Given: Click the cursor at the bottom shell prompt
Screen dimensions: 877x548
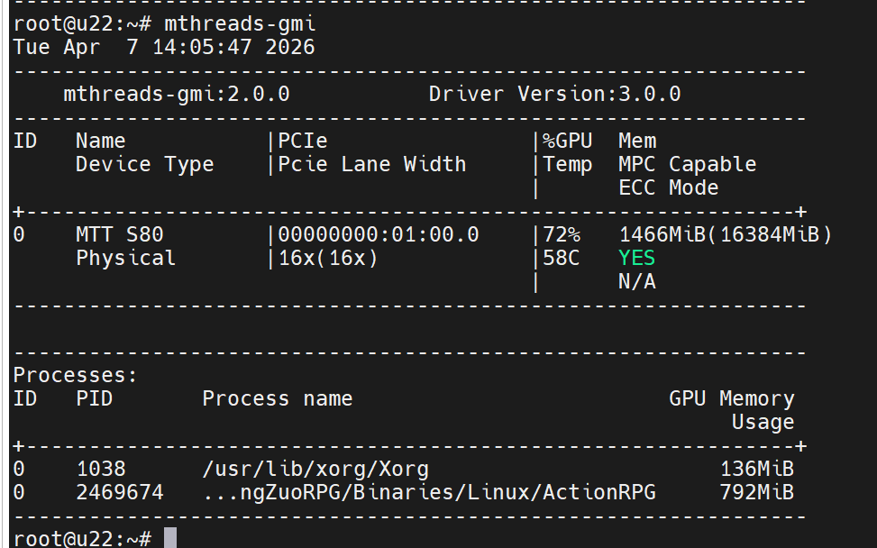Looking at the screenshot, I should tap(169, 538).
